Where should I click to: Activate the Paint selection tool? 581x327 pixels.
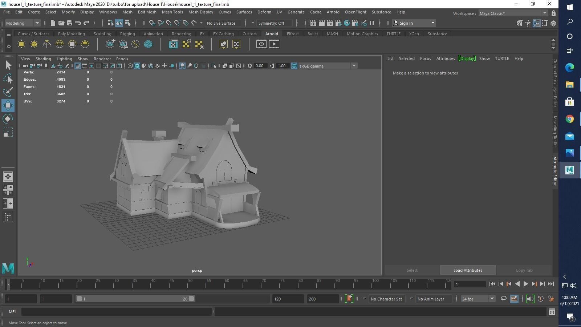(8, 92)
